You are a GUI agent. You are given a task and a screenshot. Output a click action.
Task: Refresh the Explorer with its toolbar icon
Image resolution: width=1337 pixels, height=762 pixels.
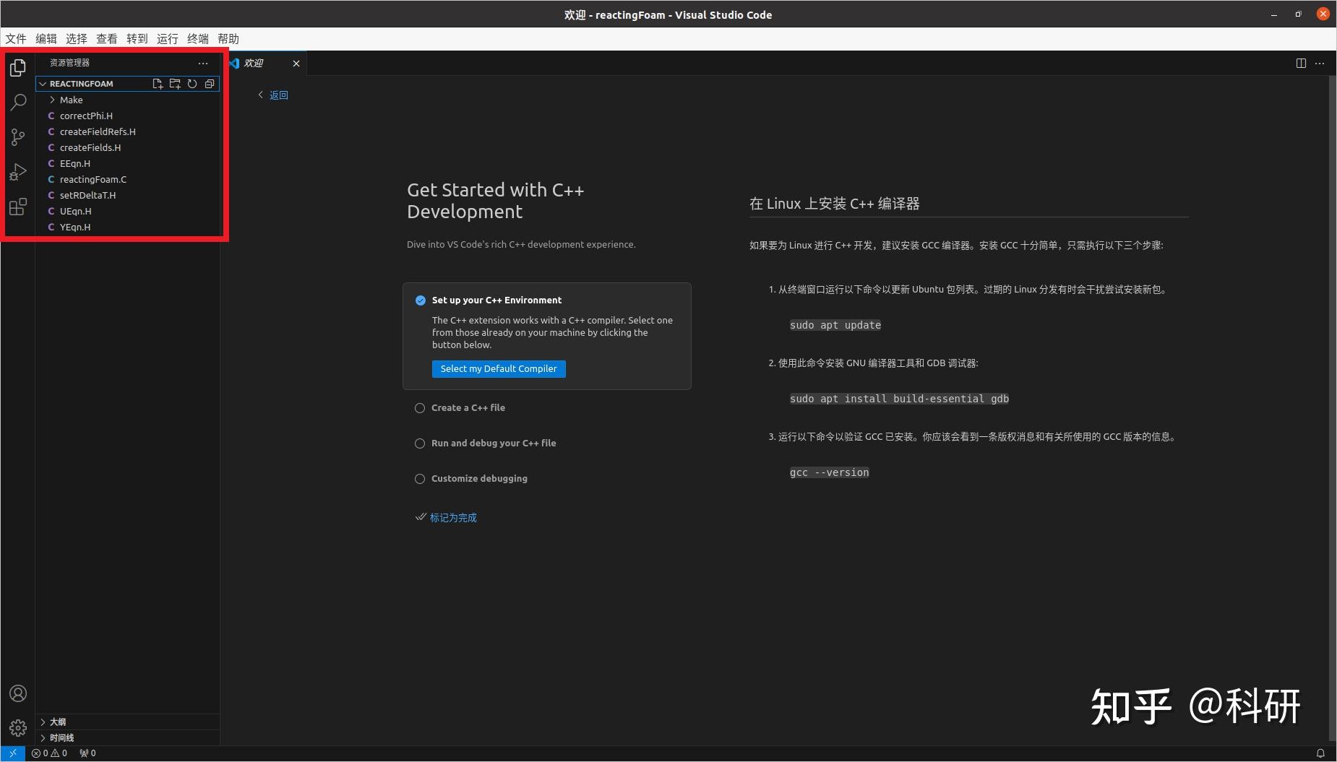click(192, 84)
